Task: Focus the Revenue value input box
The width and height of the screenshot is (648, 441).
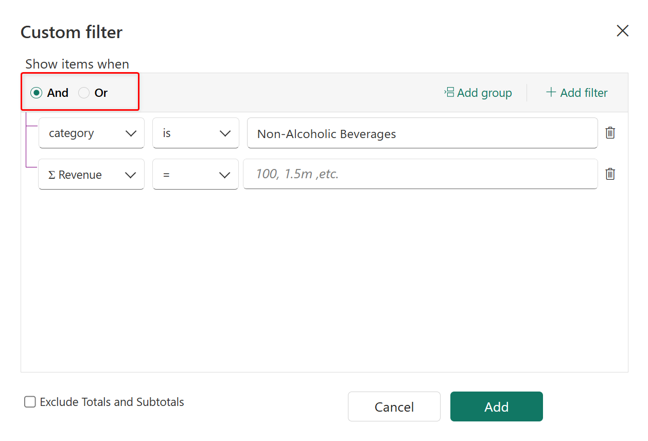Action: tap(420, 174)
